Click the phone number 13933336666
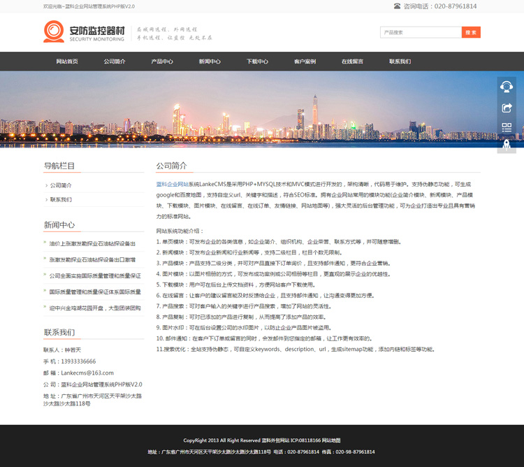The width and height of the screenshot is (524, 467). pos(78,361)
